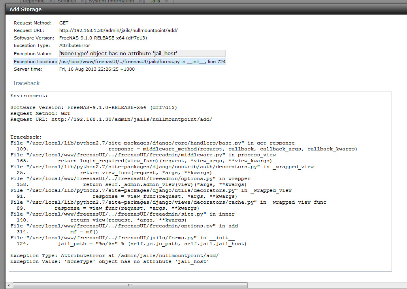Click the Request URL value in the summary

click(119, 30)
